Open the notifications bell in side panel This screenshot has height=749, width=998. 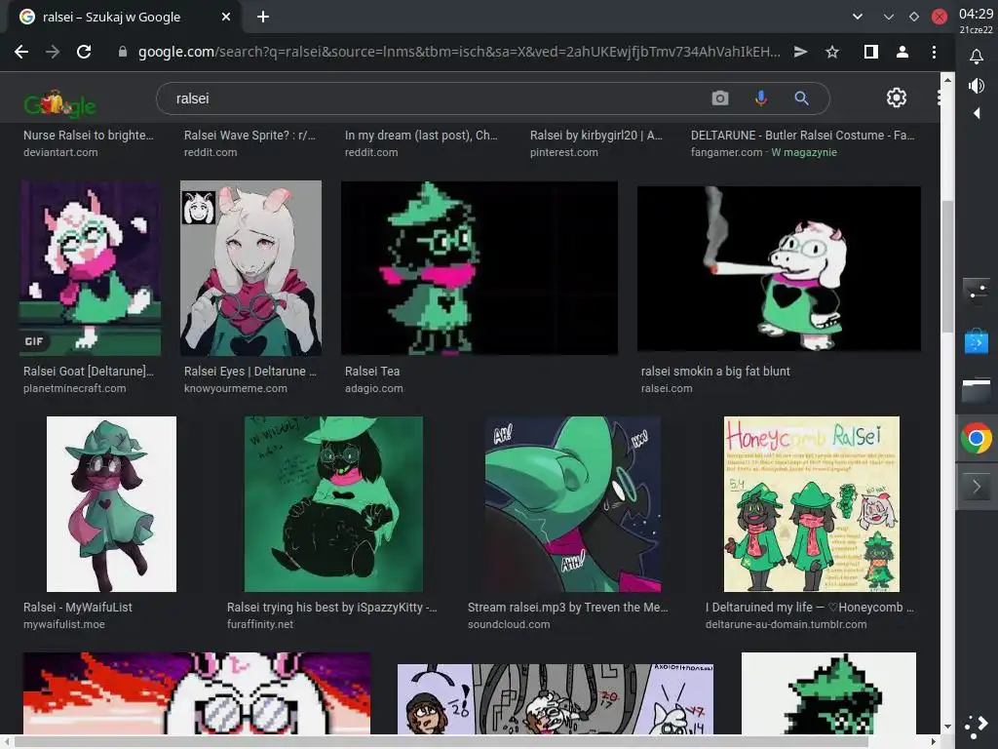click(977, 58)
